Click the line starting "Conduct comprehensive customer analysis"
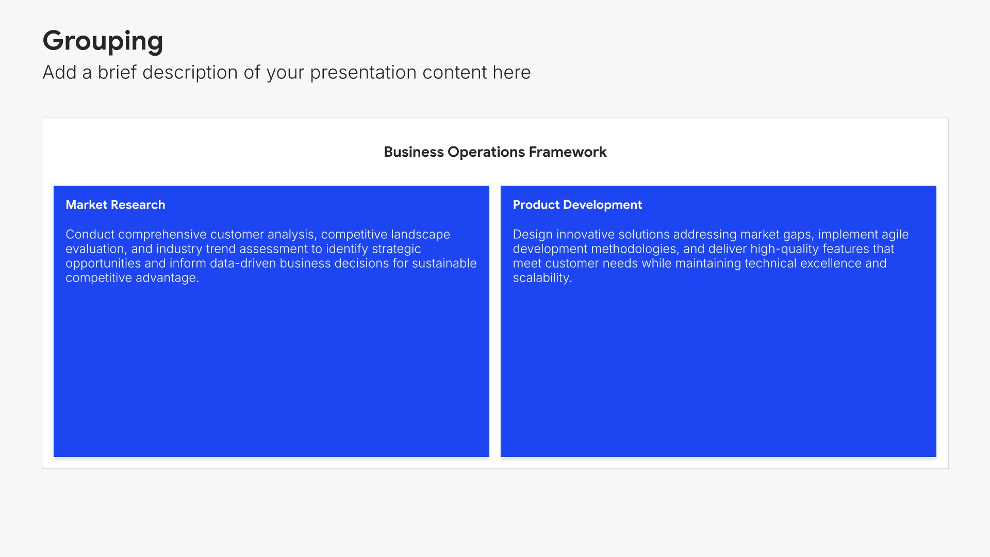This screenshot has width=990, height=557. (x=257, y=235)
